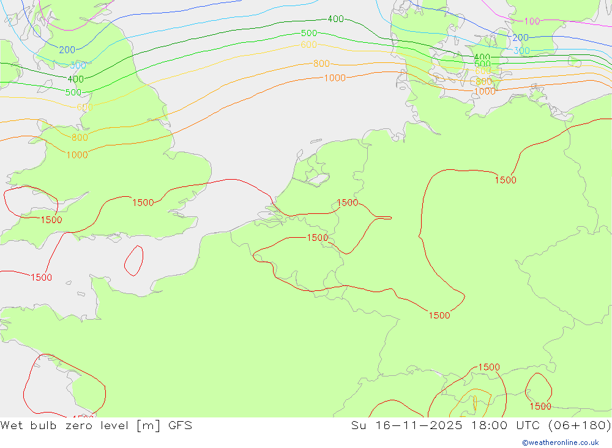Click the 'Su 16-11-2025 18:00 UTC (06+180)' date label

[481, 425]
